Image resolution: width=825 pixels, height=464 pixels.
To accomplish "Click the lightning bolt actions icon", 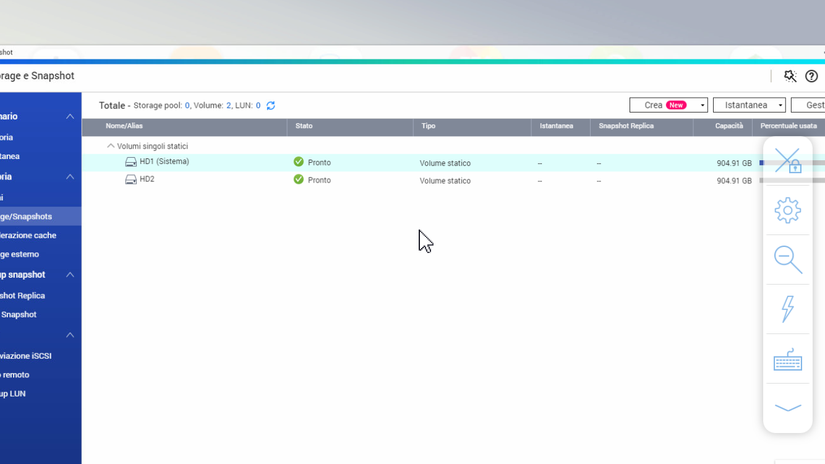I will (788, 309).
